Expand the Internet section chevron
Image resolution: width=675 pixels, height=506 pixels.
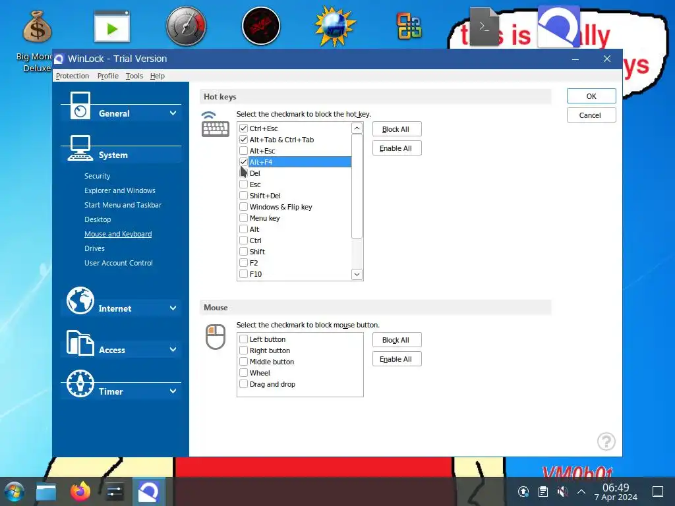pos(173,308)
